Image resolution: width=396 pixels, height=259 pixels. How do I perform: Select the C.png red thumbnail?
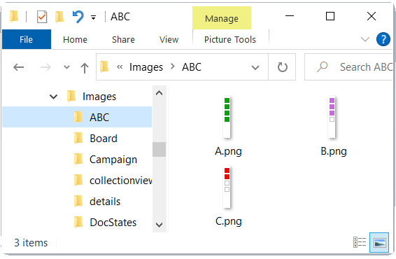pos(227,187)
